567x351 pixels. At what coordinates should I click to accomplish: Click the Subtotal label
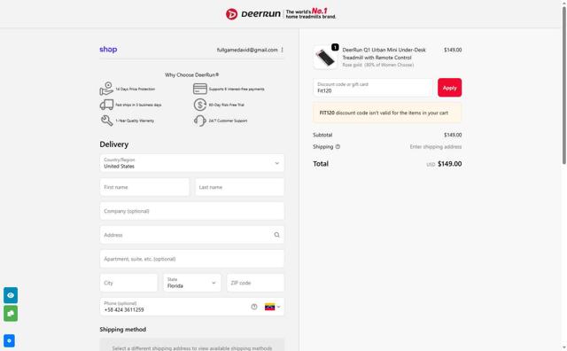click(x=322, y=135)
